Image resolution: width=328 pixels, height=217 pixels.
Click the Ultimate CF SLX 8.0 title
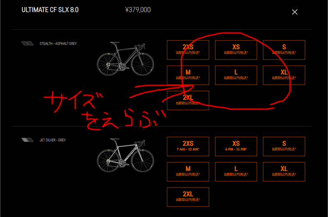[x=50, y=10]
